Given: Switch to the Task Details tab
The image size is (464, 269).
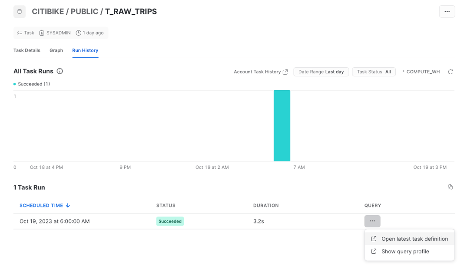Looking at the screenshot, I should [x=27, y=50].
